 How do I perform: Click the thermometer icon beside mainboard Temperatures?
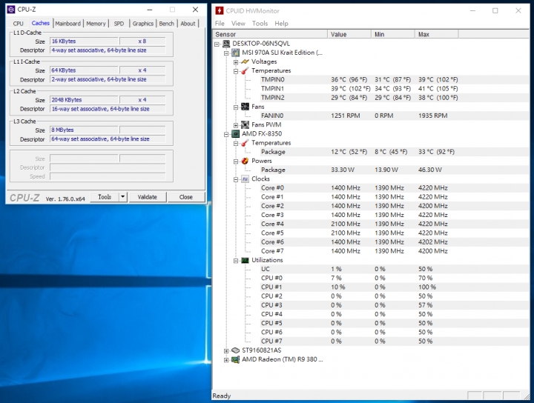tap(245, 70)
